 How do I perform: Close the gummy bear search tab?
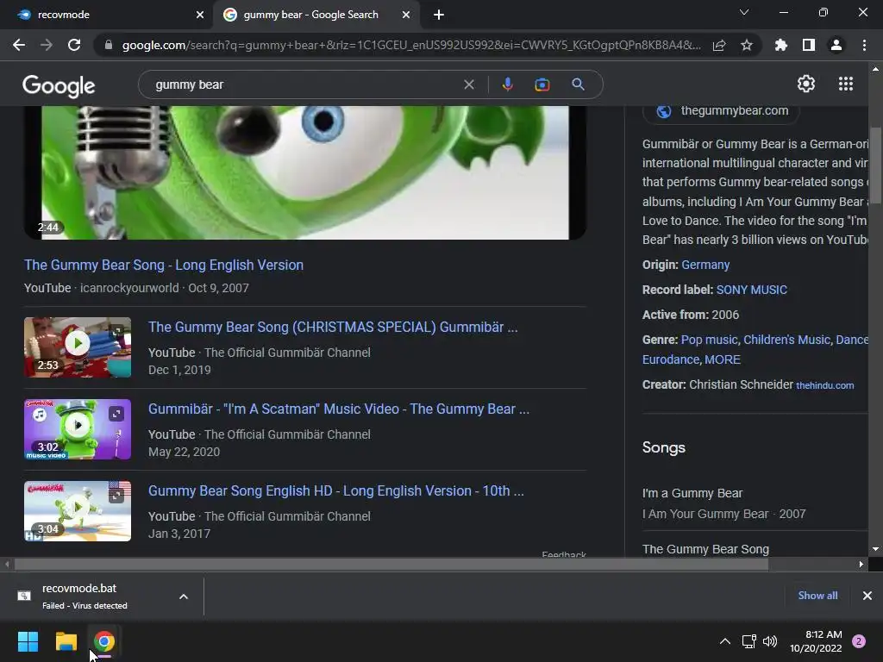406,15
